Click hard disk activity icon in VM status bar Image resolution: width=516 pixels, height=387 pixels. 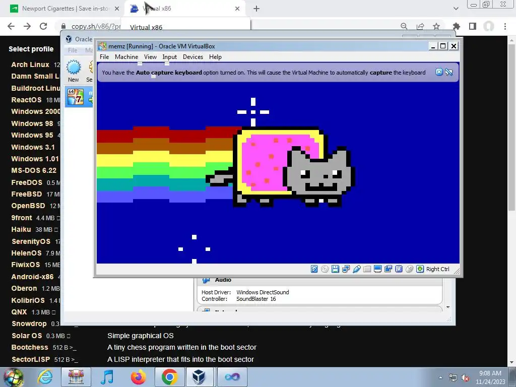point(314,269)
